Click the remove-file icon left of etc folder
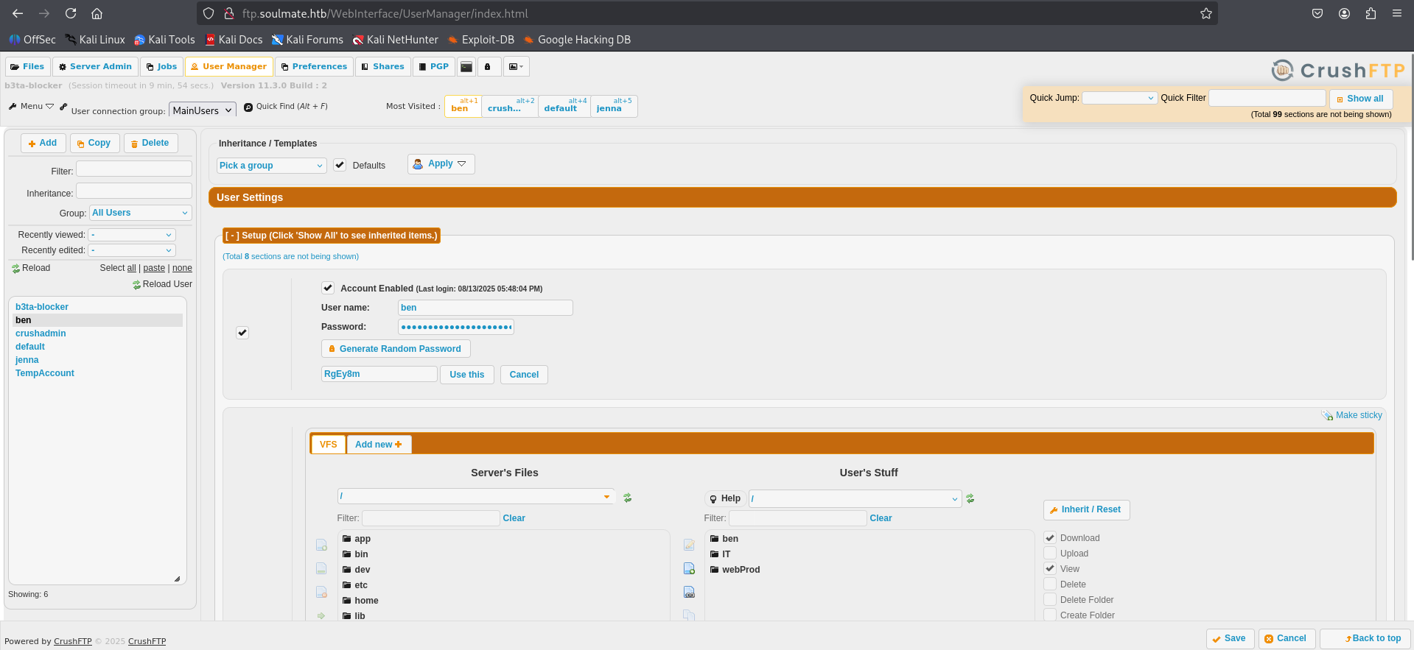This screenshot has width=1414, height=650. point(321,592)
